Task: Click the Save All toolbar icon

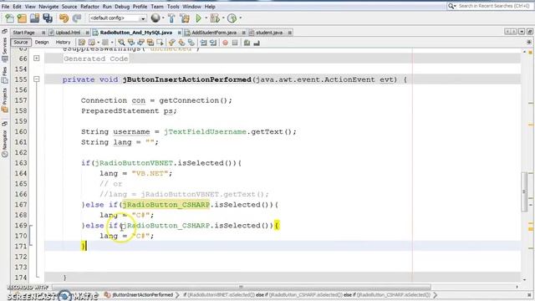Action: [48, 18]
